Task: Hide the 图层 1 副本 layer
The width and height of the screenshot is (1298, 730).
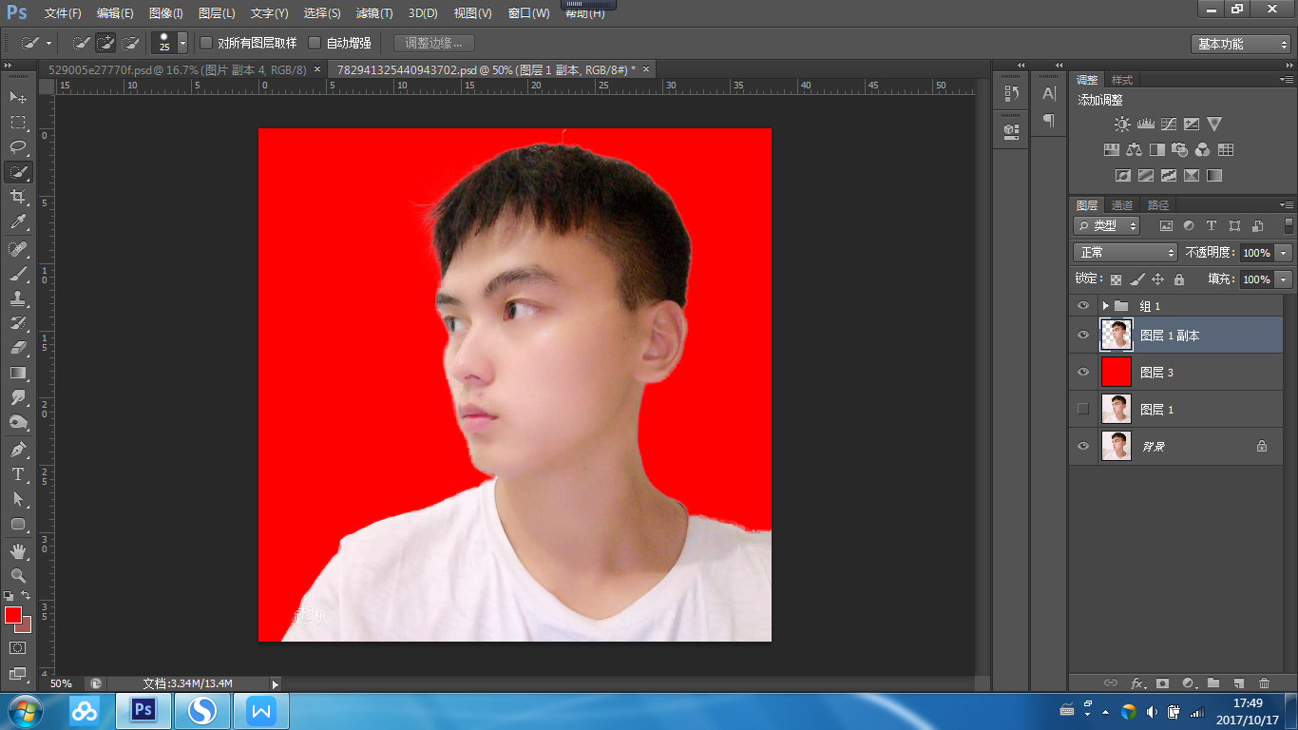Action: coord(1082,336)
